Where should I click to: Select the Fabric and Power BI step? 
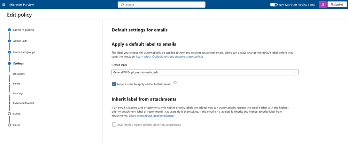click(24, 103)
